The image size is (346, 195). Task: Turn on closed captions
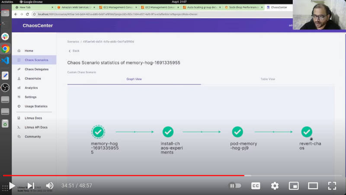(256, 186)
